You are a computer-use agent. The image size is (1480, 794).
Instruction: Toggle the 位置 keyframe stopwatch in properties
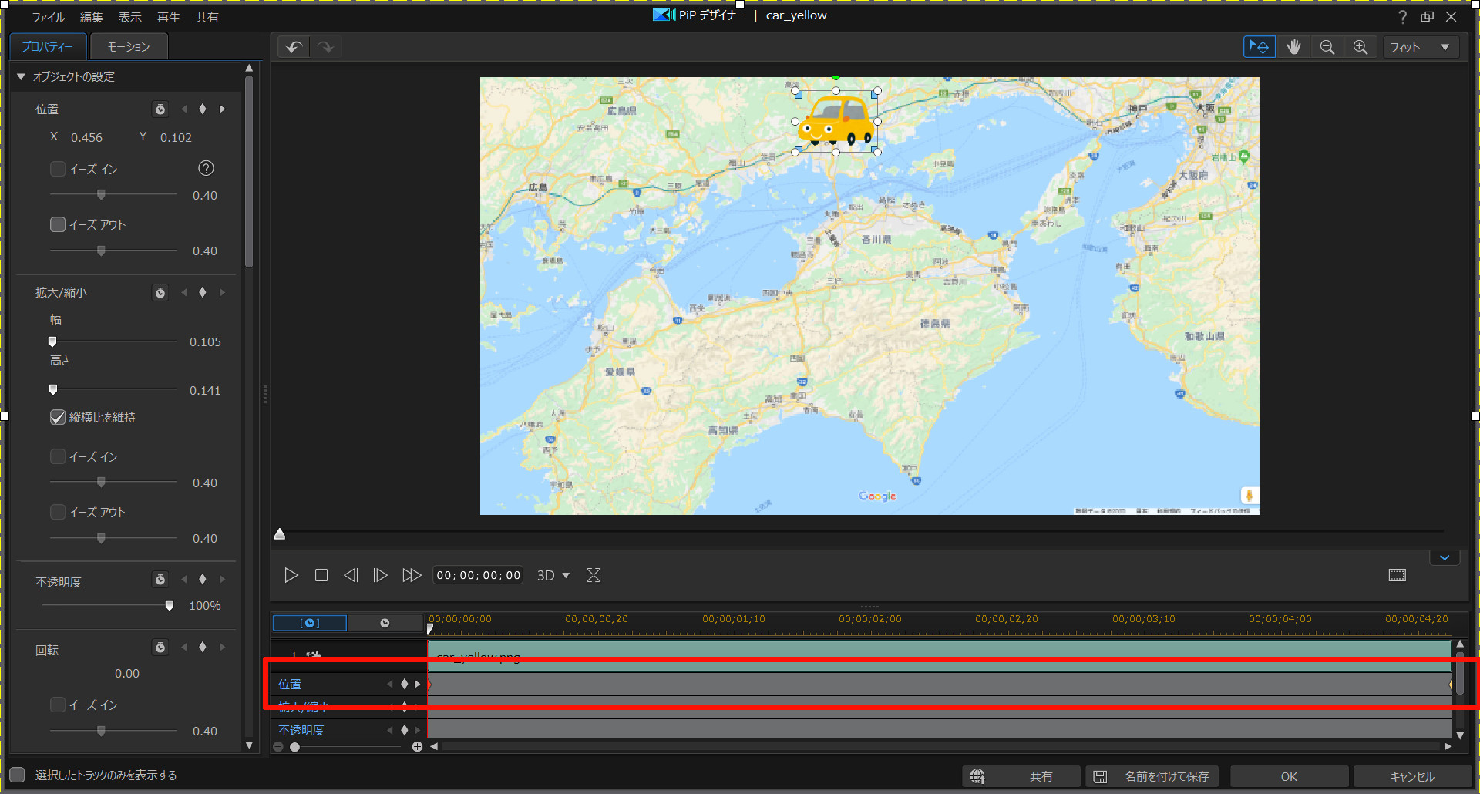point(160,109)
